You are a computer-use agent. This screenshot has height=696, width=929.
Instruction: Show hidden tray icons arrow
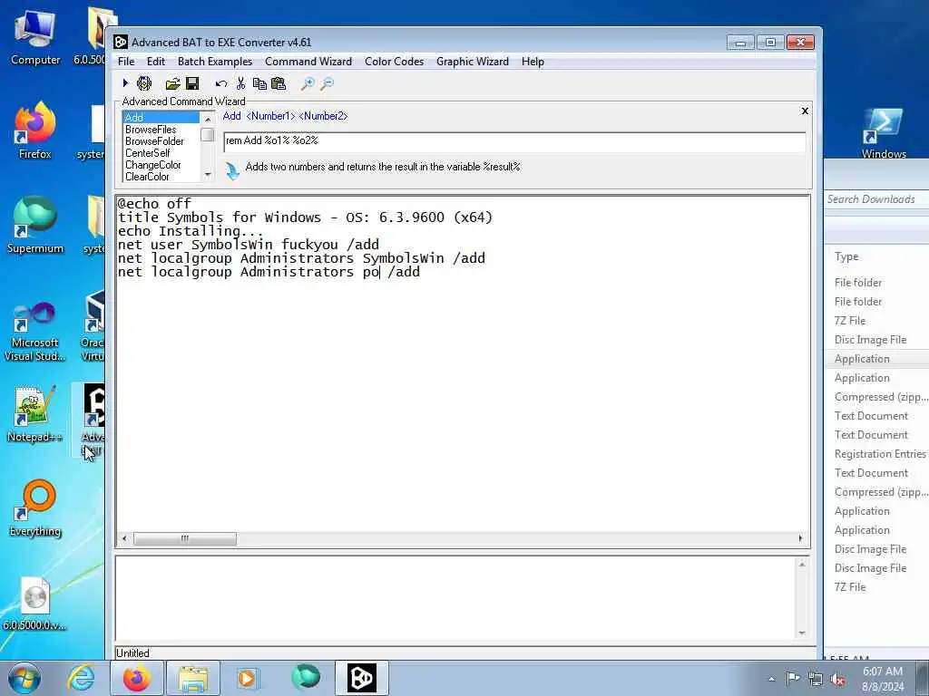point(771,680)
